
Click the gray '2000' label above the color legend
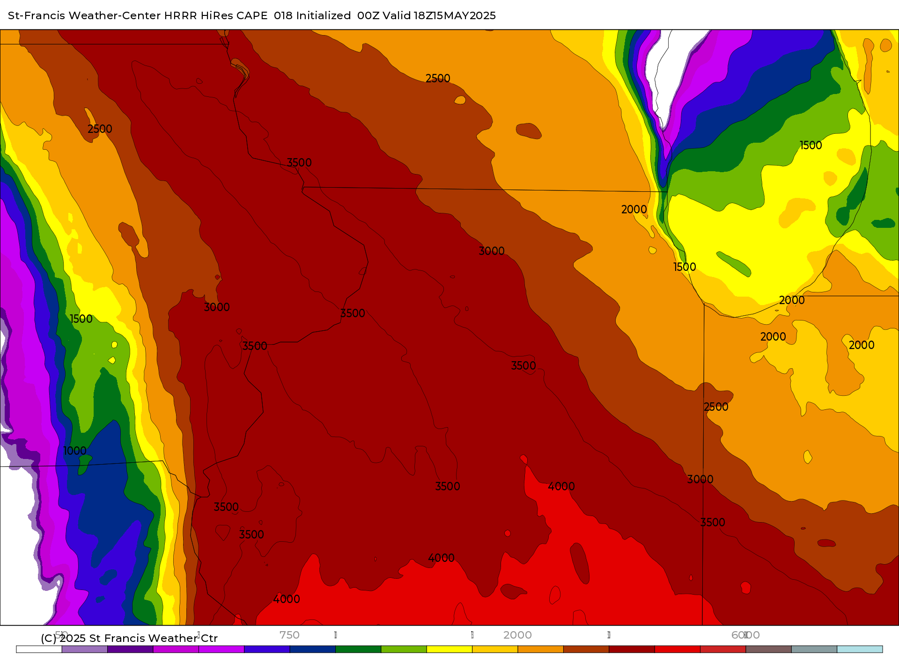point(517,635)
